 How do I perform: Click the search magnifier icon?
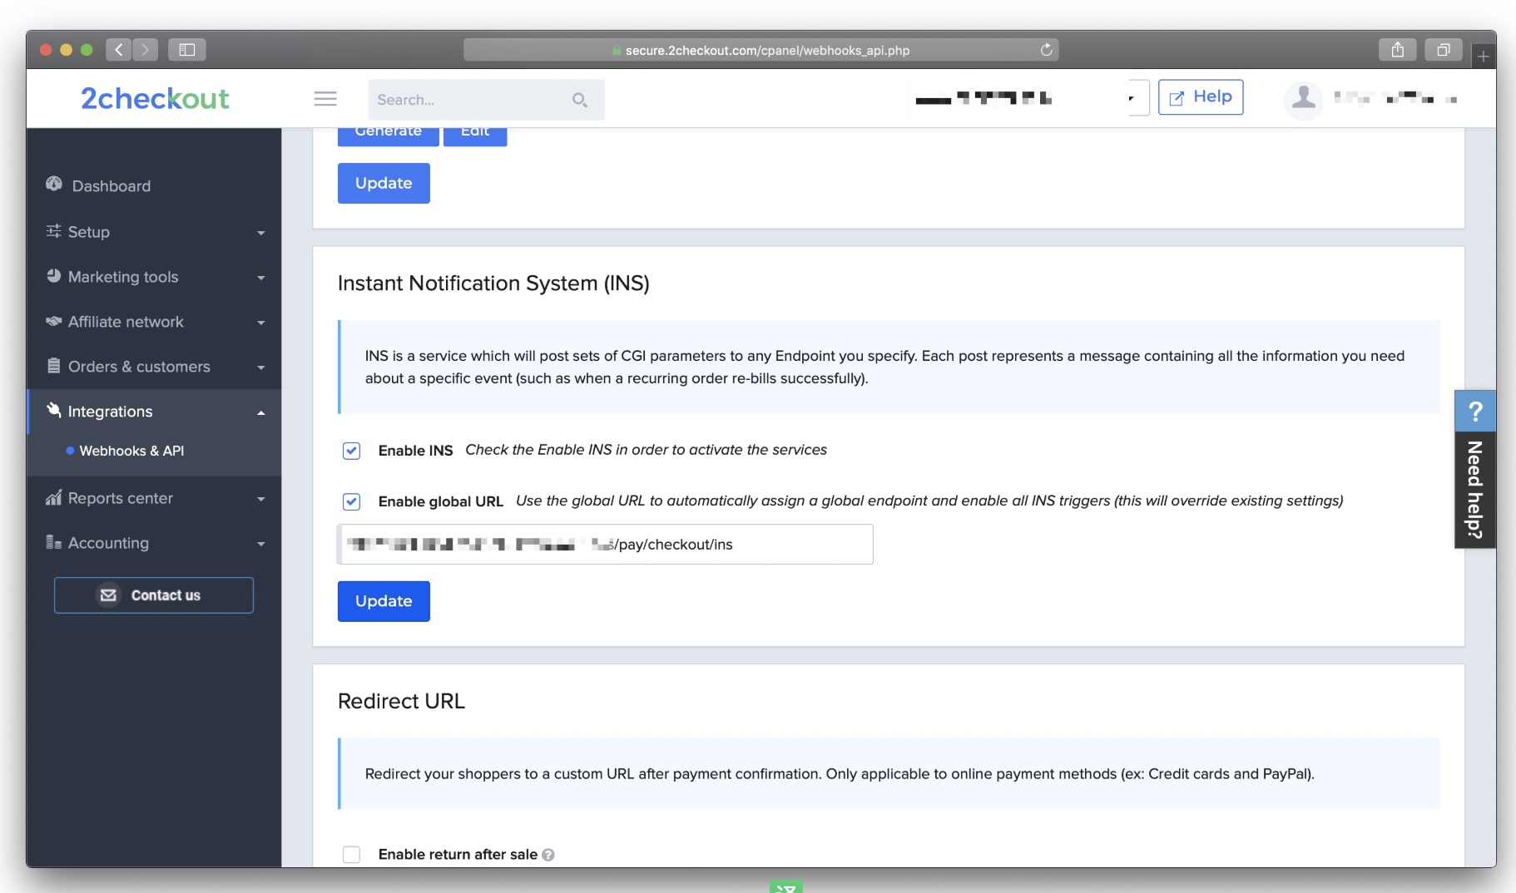point(580,100)
